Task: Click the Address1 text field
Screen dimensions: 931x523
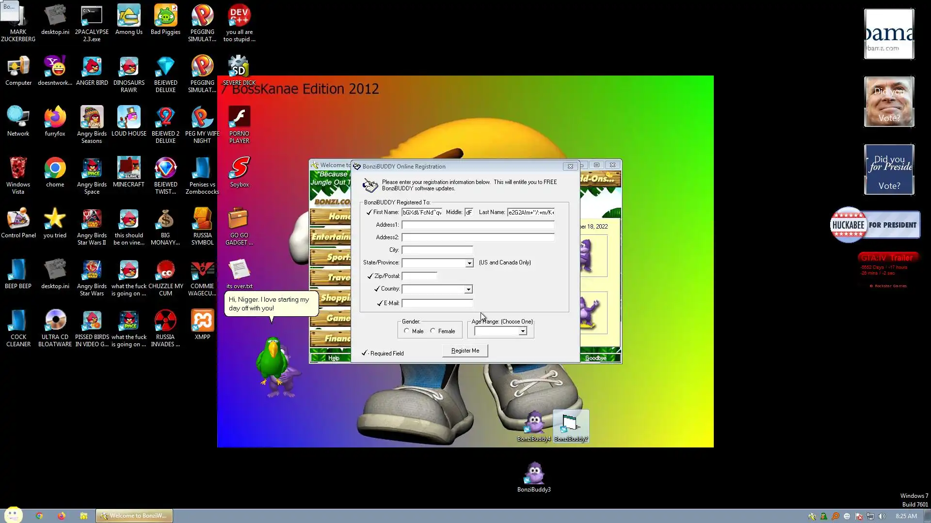Action: click(478, 225)
